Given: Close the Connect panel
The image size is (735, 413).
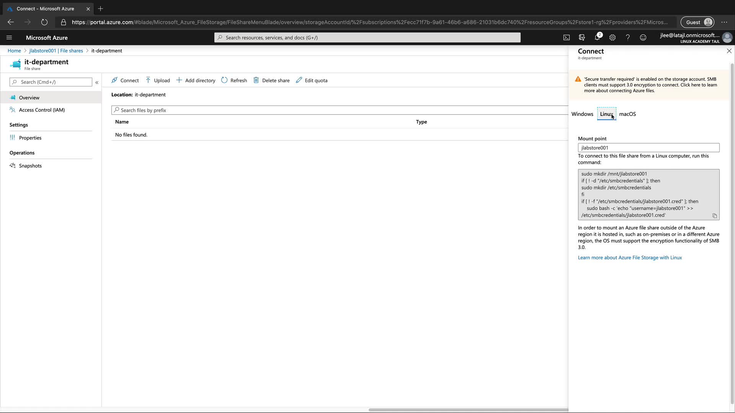Looking at the screenshot, I should [729, 51].
